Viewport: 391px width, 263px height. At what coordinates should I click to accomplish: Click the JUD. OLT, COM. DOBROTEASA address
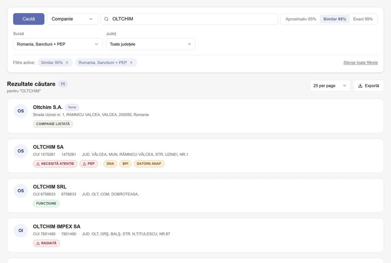[110, 194]
